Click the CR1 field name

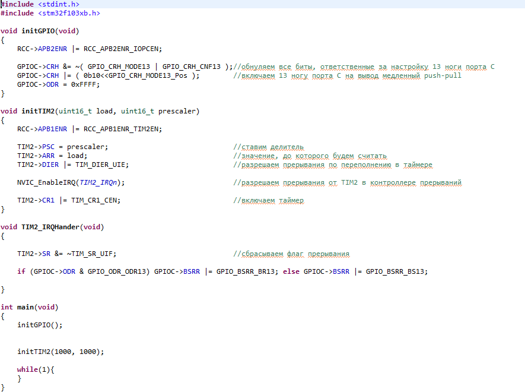tap(48, 201)
